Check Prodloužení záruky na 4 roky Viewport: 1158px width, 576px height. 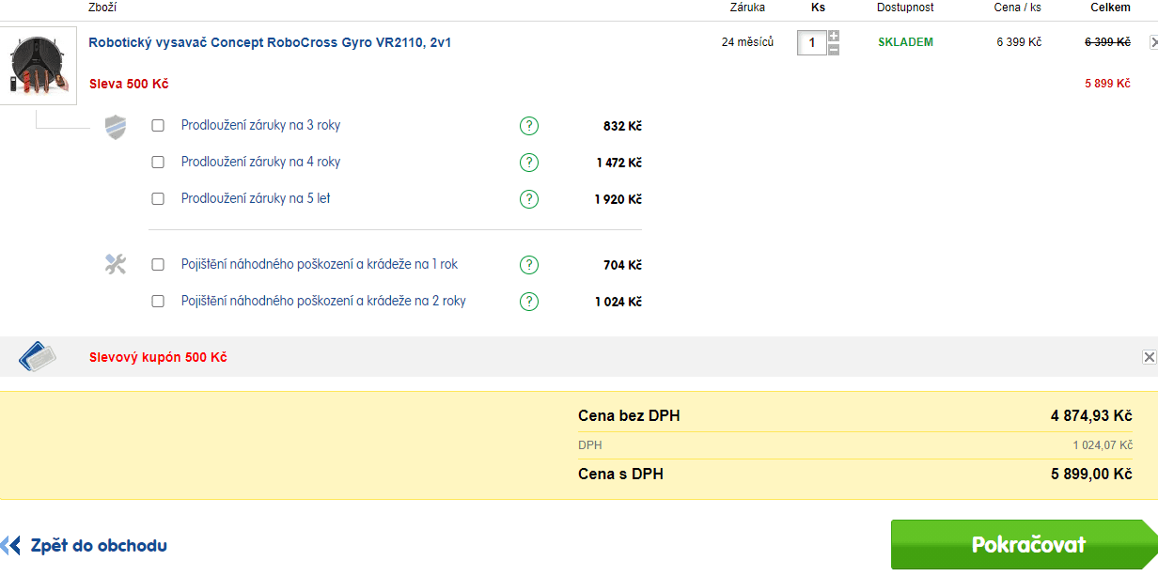(158, 163)
